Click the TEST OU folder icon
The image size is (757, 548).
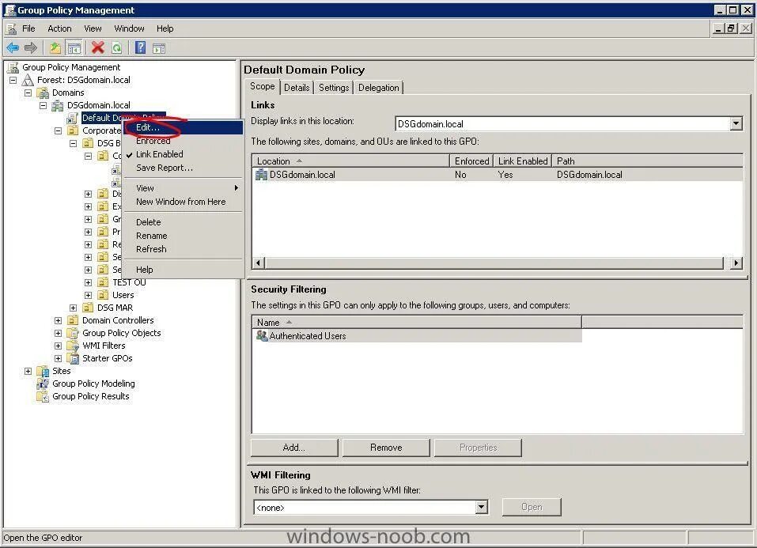pos(103,282)
